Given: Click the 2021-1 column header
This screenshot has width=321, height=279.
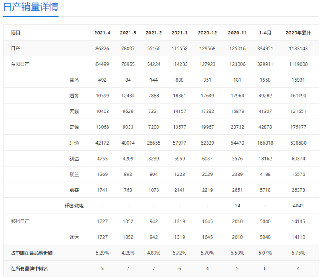Looking at the screenshot, I should coord(179,33).
